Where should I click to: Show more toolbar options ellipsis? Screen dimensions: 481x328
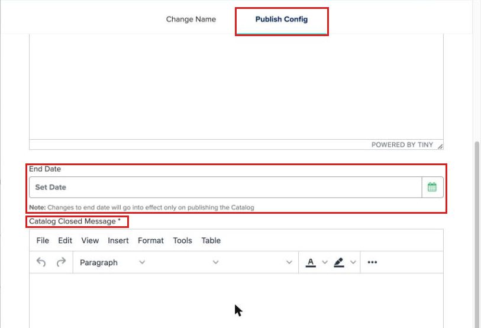[372, 262]
